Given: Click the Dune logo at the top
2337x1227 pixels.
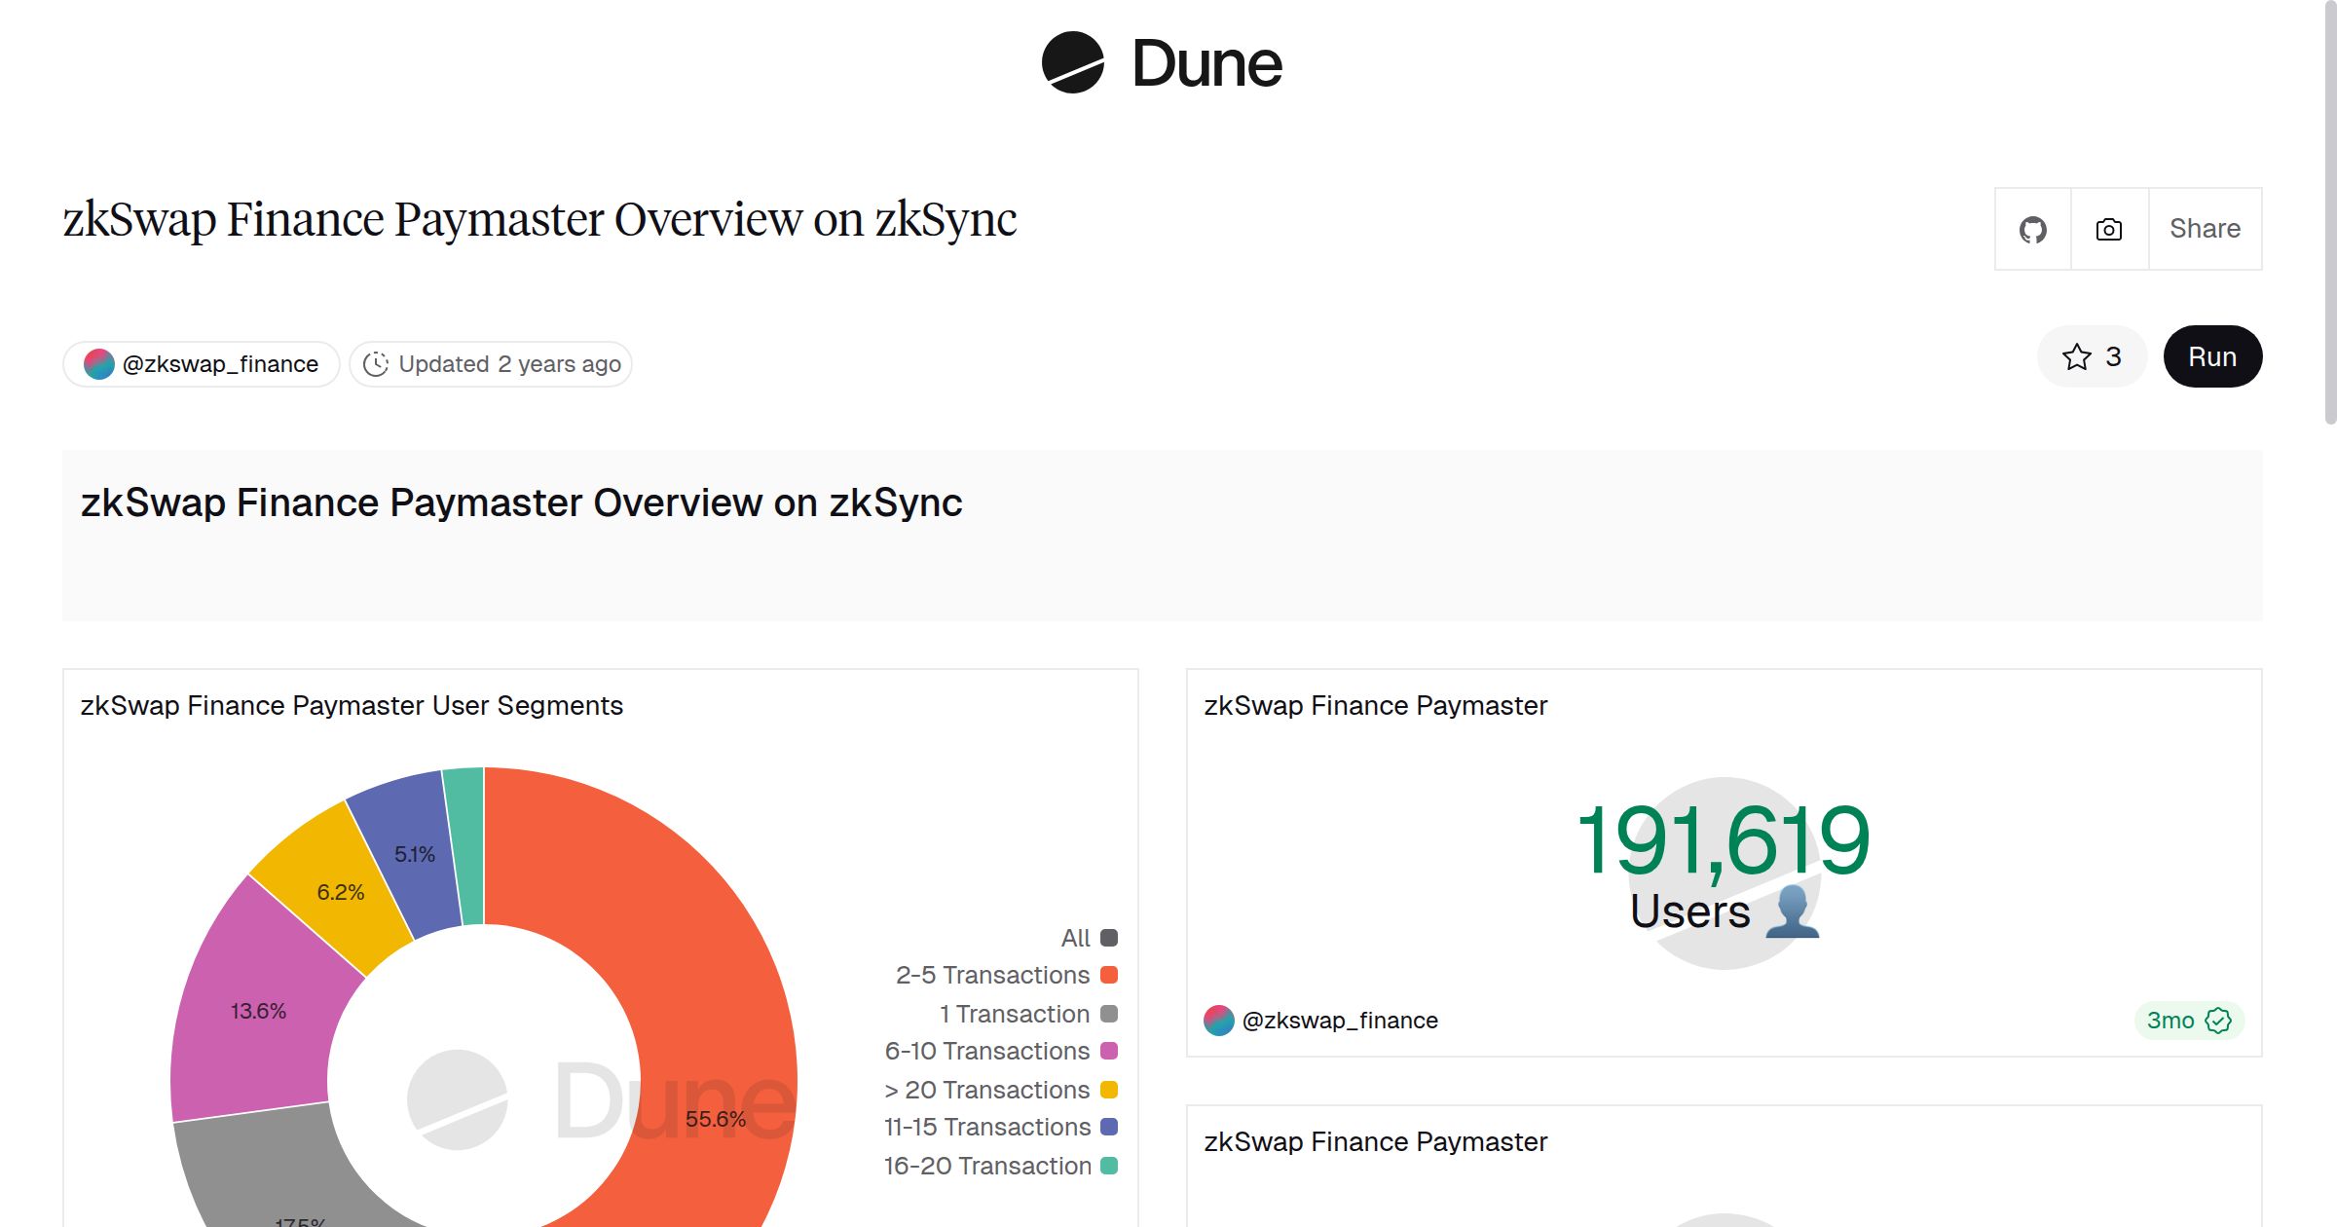Looking at the screenshot, I should pos(1159,63).
